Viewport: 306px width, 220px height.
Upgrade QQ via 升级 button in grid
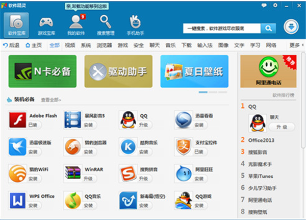tap(144, 125)
